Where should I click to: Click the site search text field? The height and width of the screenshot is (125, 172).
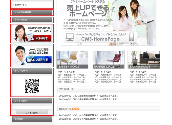[x=32, y=107]
